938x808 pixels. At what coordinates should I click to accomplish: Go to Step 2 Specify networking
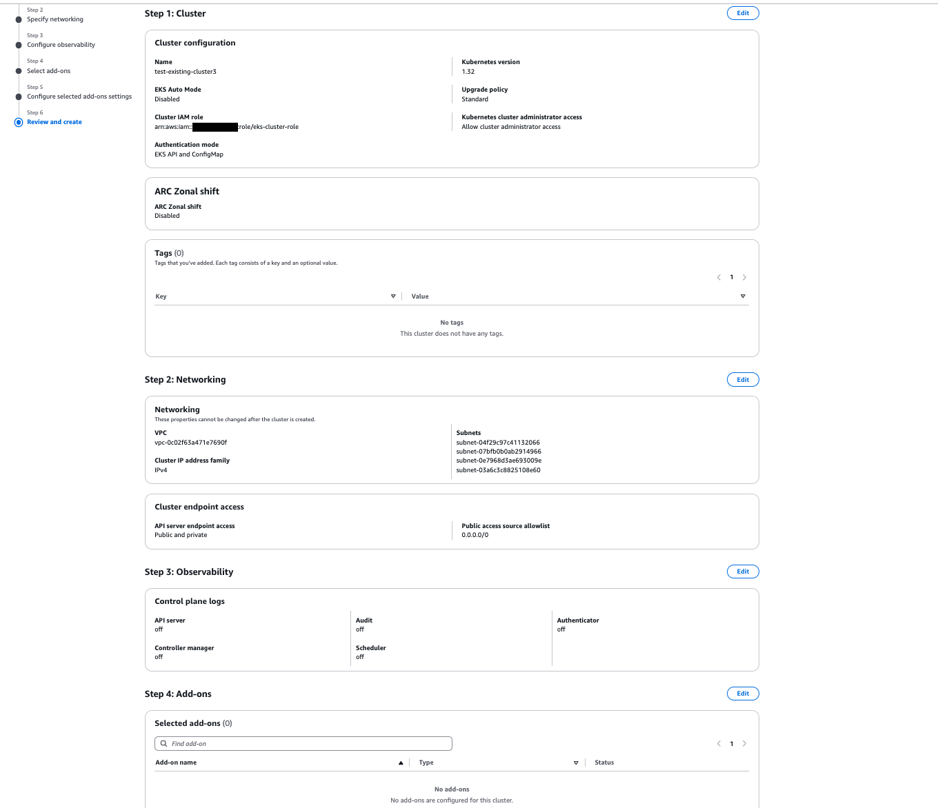[x=55, y=19]
